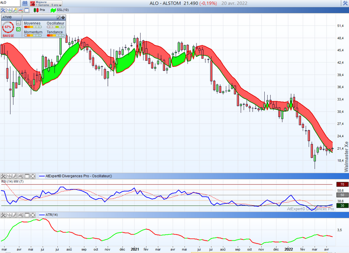Open price chart settings wrench tool
Screen dimensions: 349x253
(x=3, y=10)
